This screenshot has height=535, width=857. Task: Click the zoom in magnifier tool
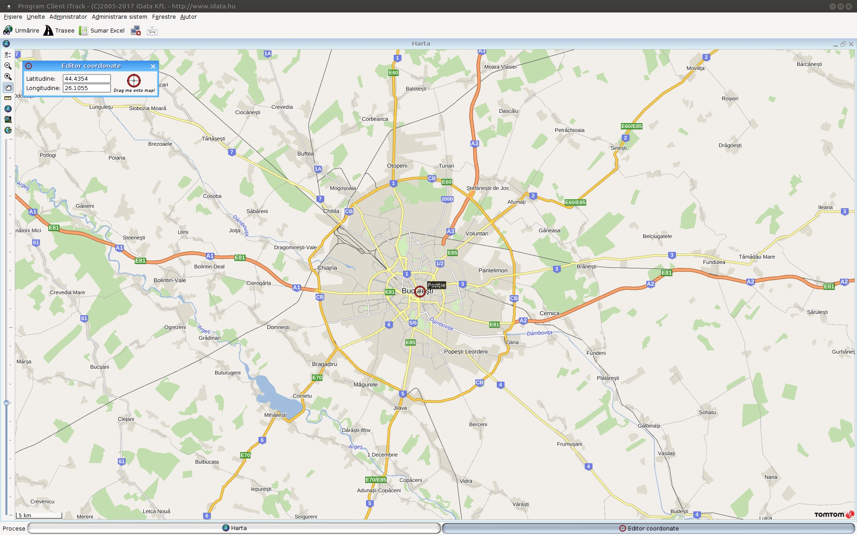tap(8, 77)
